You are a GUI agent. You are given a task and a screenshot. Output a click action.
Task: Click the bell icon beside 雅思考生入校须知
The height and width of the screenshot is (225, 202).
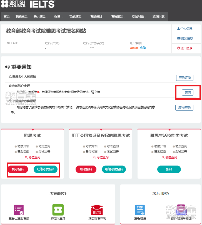pyautogui.click(x=10, y=77)
